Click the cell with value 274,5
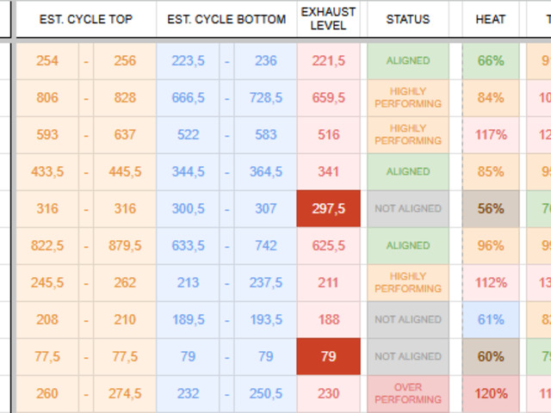 125,393
